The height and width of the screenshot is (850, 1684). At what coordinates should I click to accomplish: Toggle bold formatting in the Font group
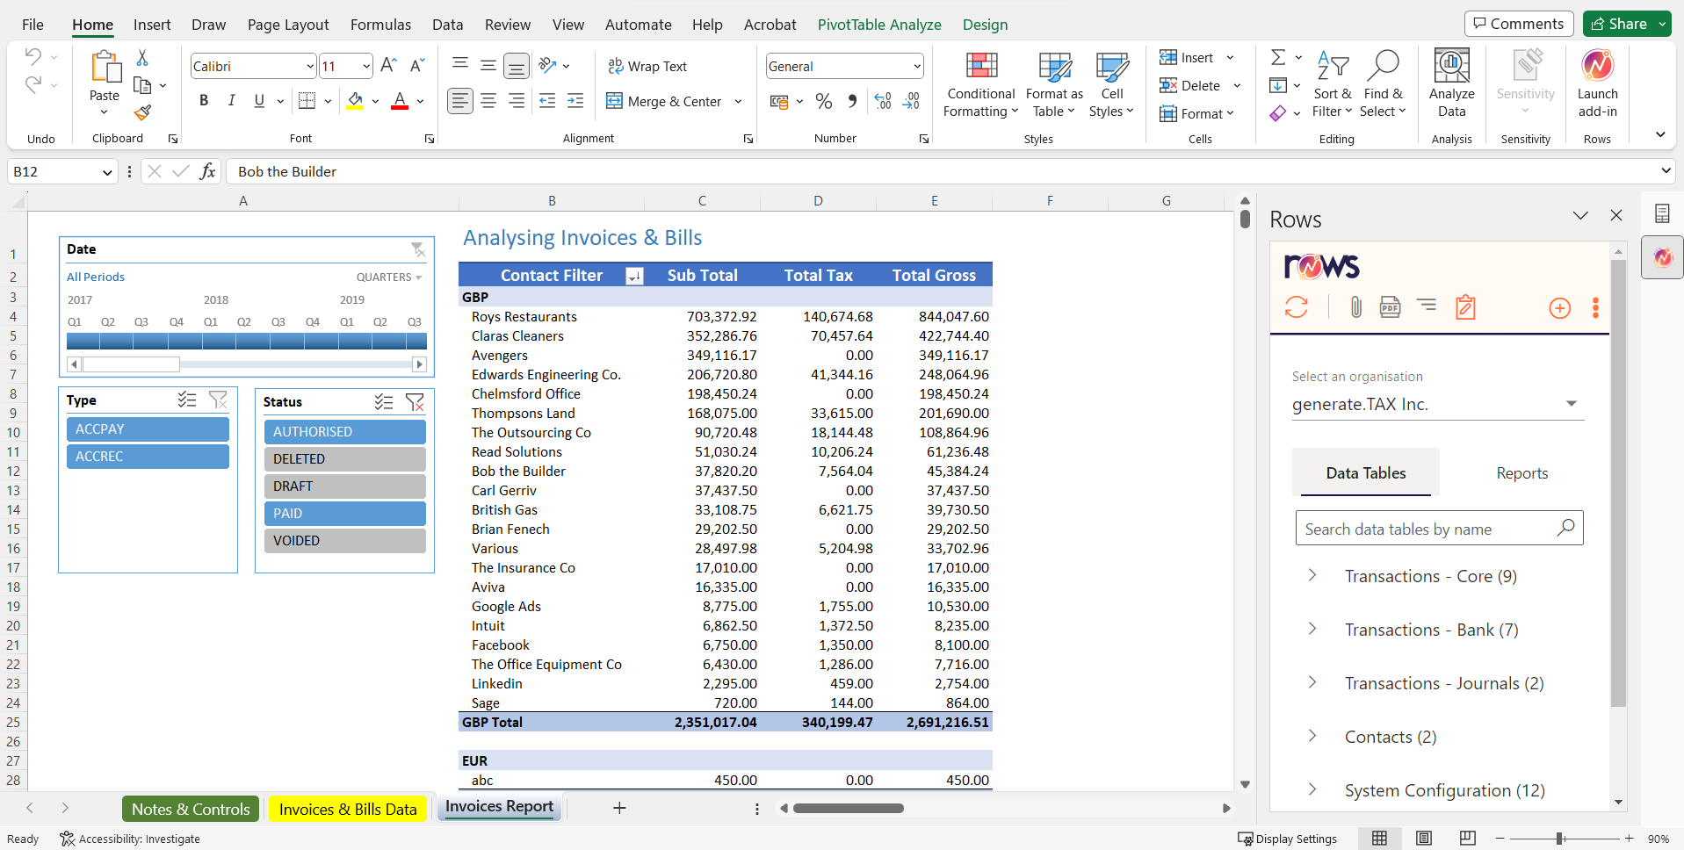pyautogui.click(x=203, y=100)
